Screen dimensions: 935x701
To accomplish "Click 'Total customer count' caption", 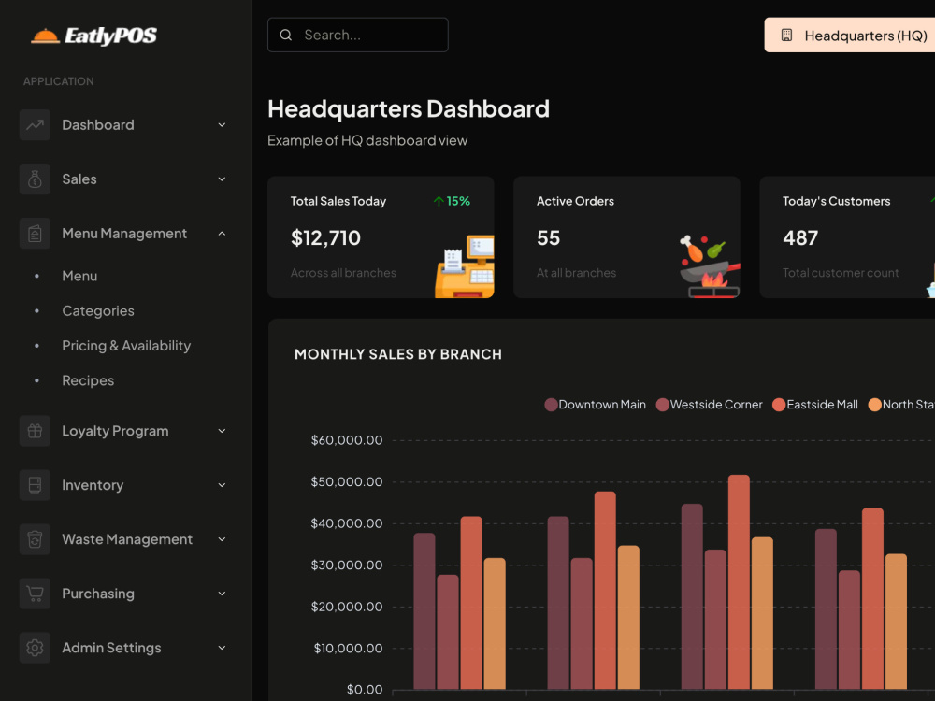I will pyautogui.click(x=841, y=273).
